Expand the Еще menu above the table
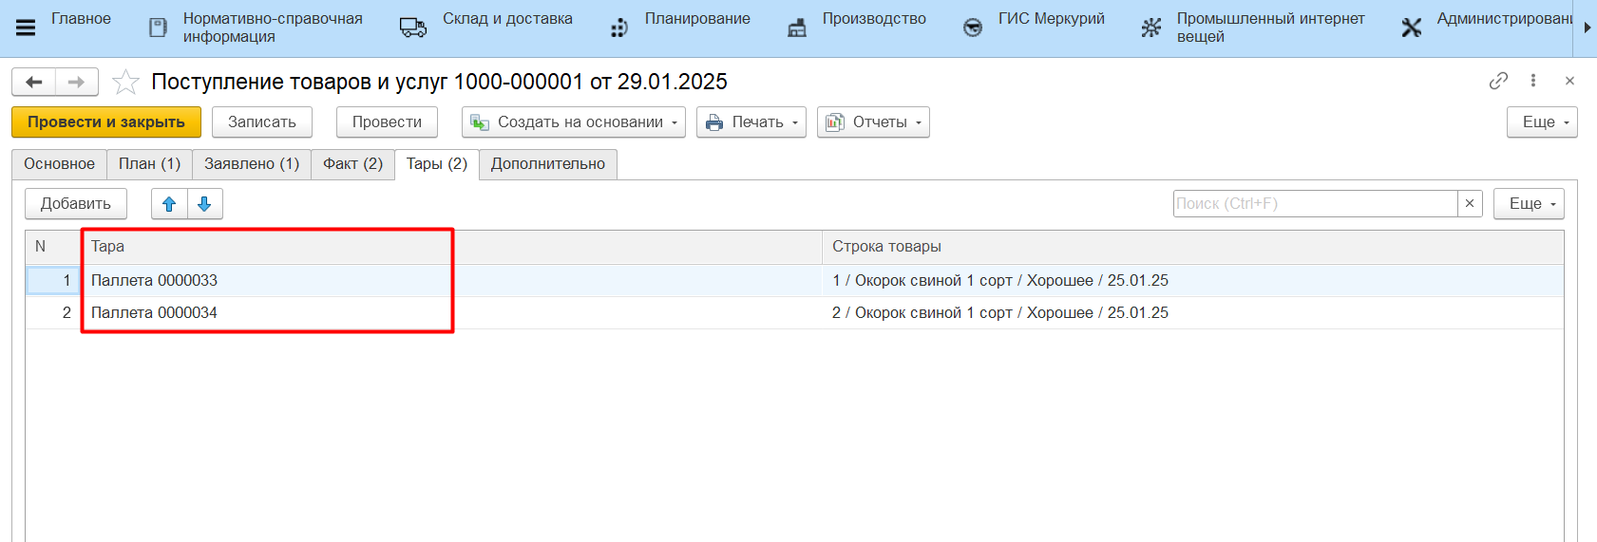The image size is (1597, 542). click(x=1528, y=204)
